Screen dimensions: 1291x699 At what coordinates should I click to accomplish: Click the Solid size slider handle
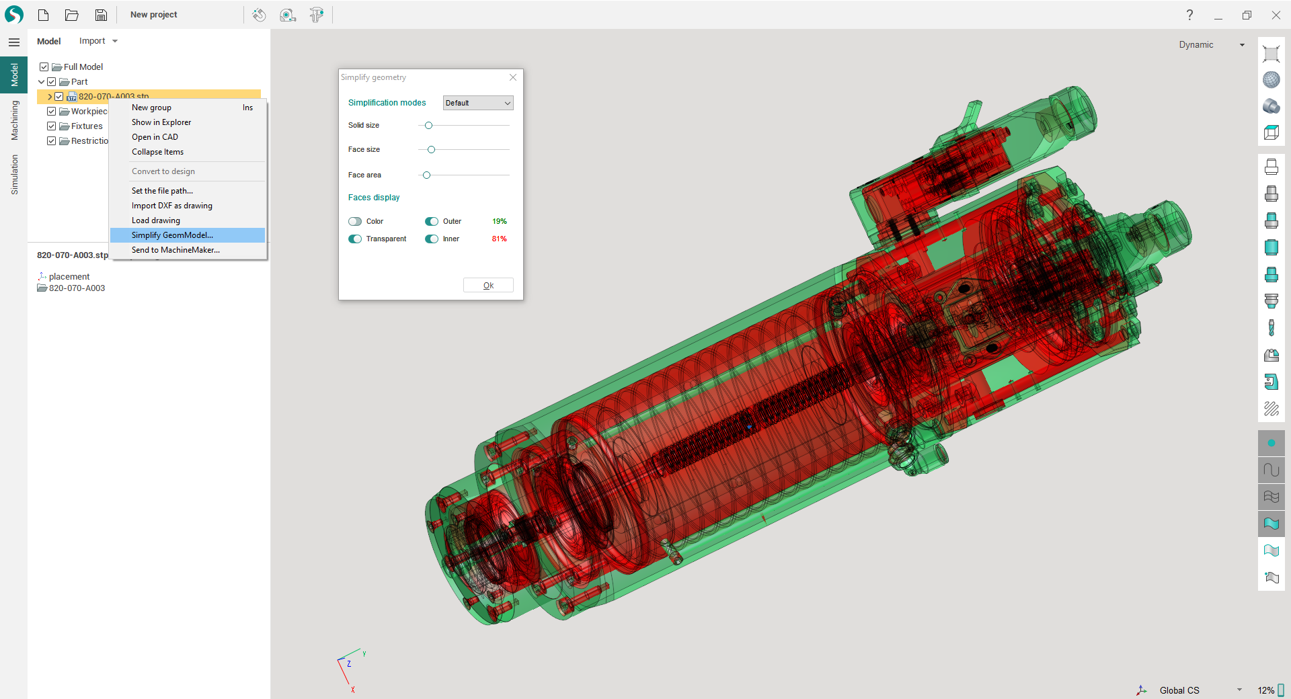tap(428, 126)
